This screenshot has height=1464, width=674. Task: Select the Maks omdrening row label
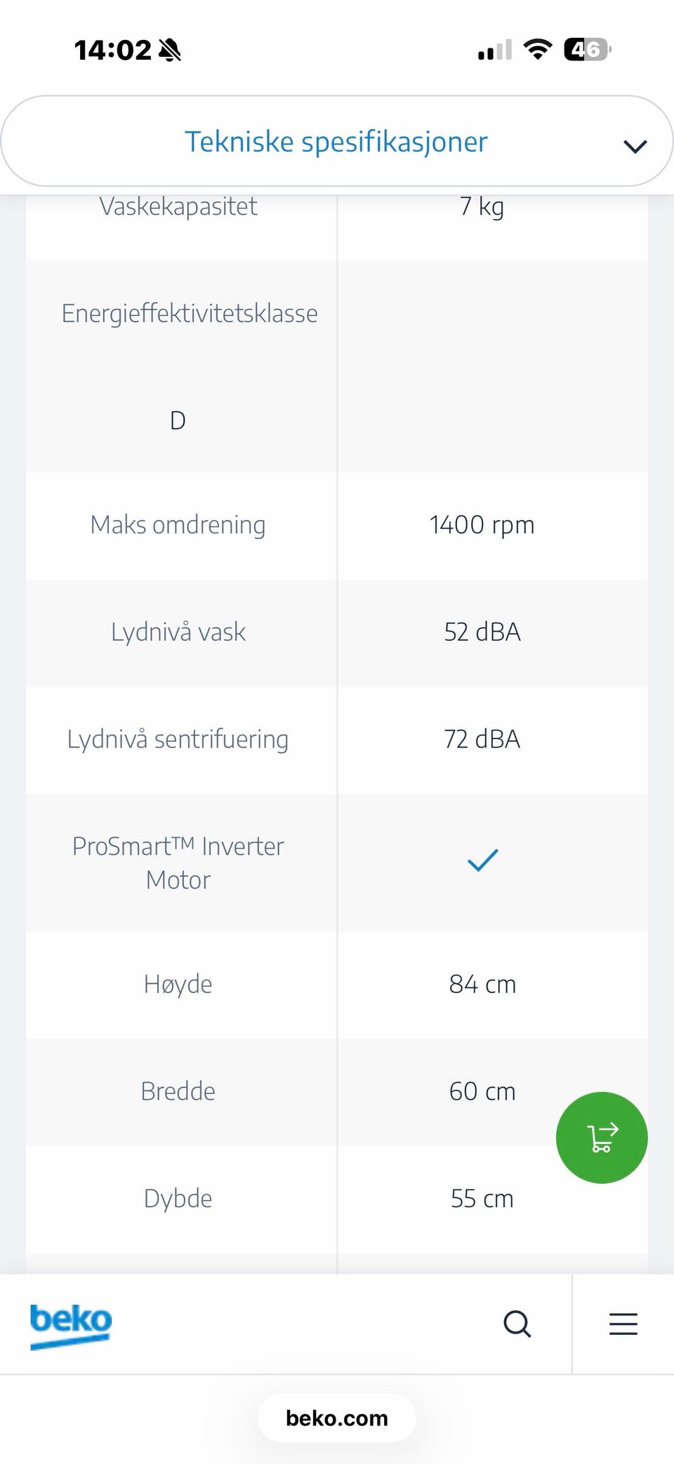178,525
